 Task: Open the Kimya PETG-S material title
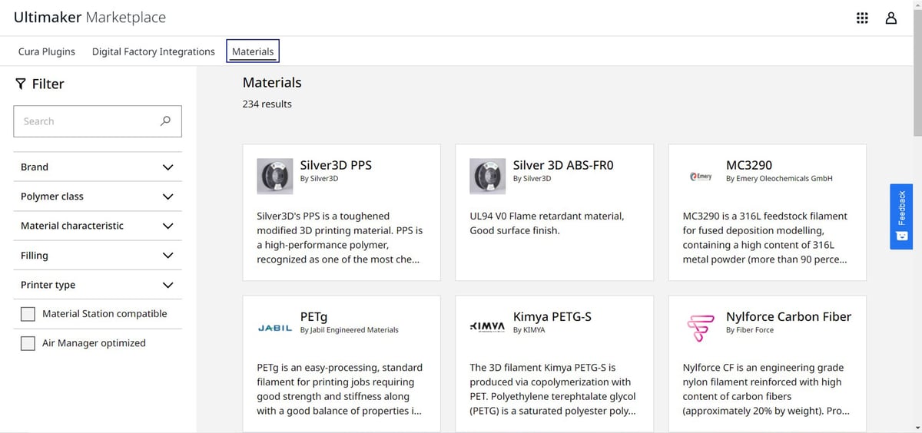coord(552,316)
